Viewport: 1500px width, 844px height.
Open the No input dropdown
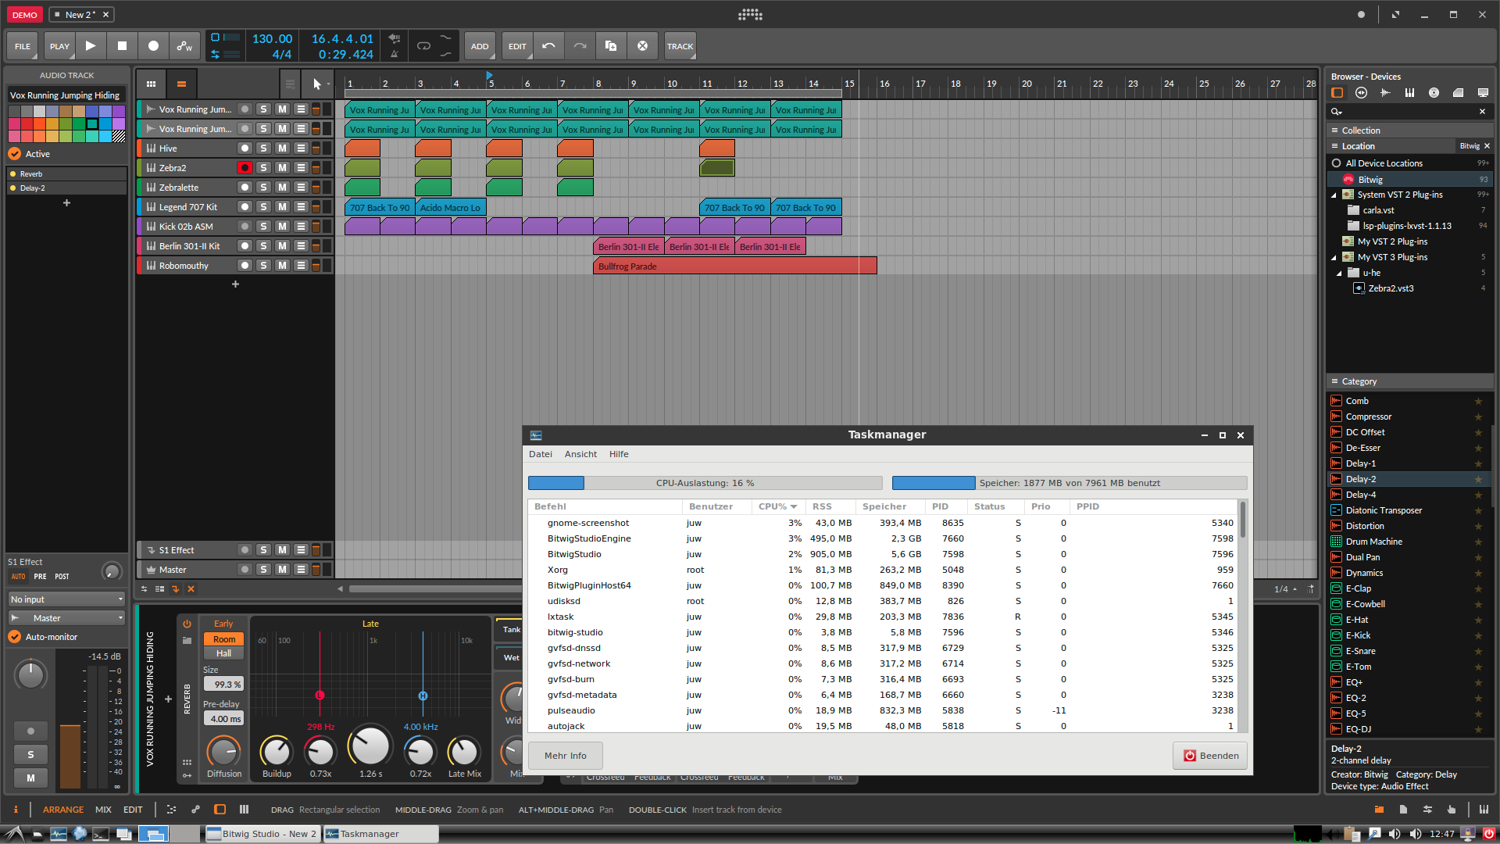click(66, 599)
